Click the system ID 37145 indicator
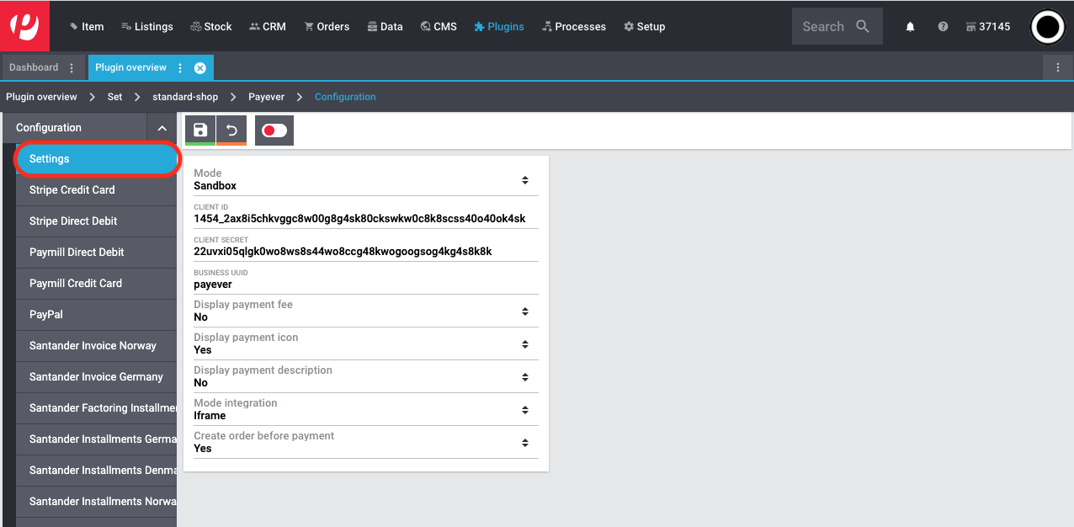Screen dimensions: 1074x527 point(988,27)
